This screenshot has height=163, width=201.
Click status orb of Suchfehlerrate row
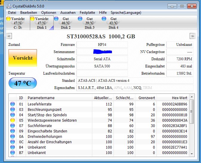tap(13, 126)
